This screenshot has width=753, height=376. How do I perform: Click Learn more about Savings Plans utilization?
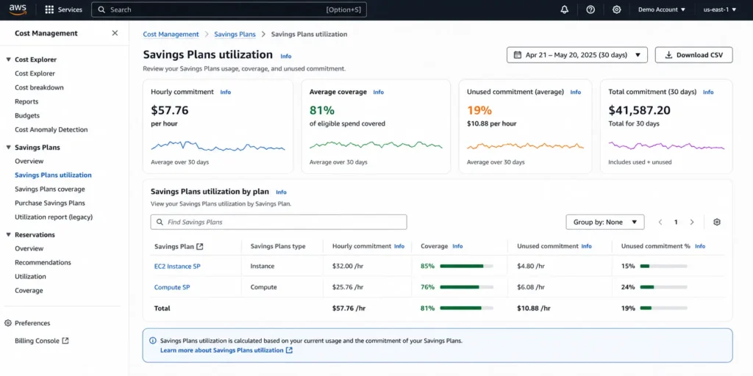[222, 350]
